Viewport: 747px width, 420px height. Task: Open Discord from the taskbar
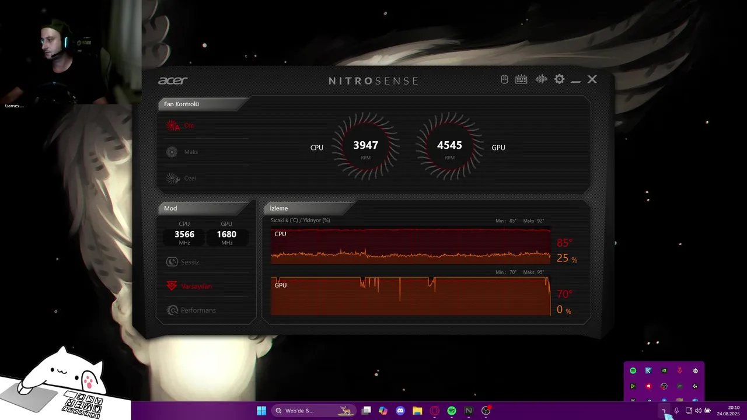coord(400,411)
